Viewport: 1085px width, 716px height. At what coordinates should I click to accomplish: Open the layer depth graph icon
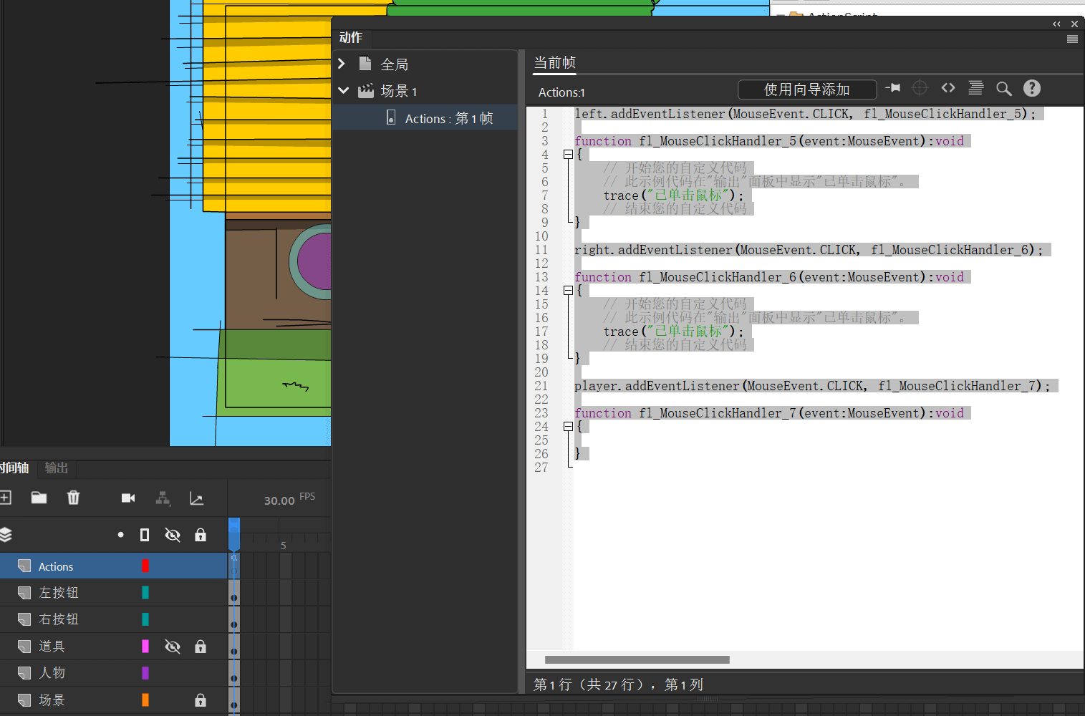tap(196, 498)
